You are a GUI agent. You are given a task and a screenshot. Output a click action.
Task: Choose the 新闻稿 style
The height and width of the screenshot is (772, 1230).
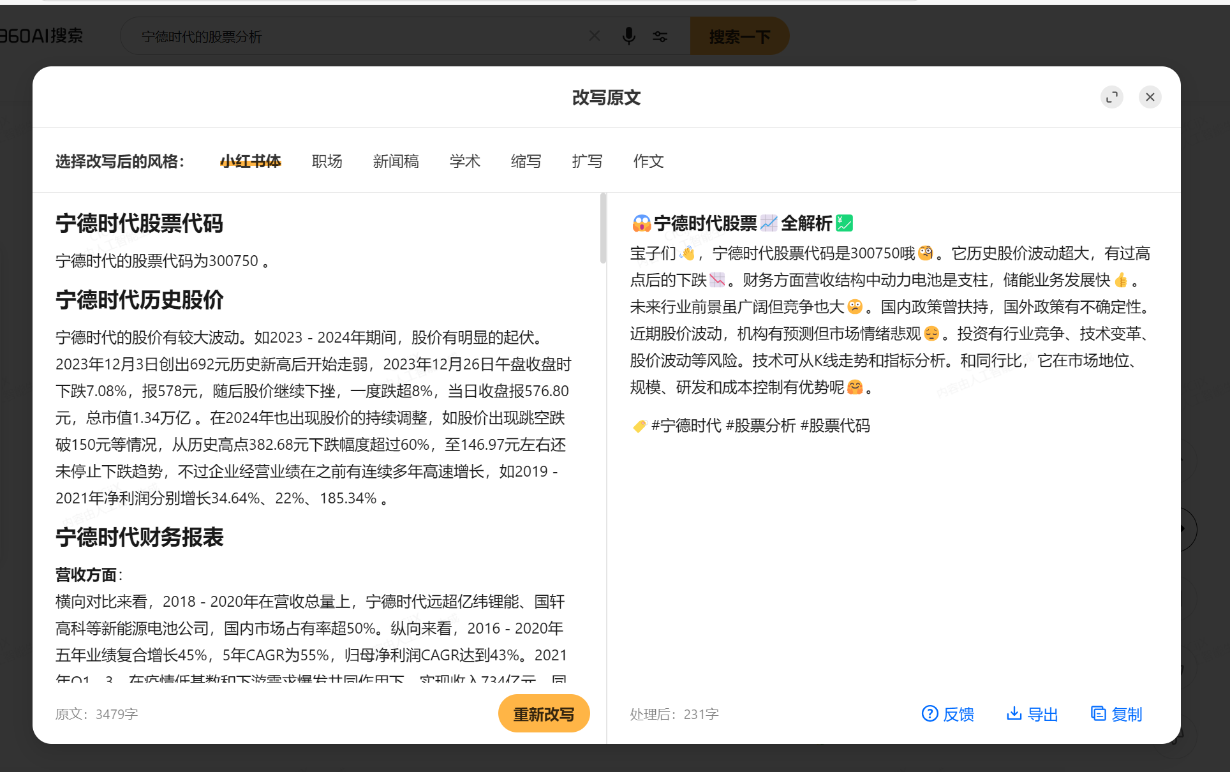tap(396, 161)
